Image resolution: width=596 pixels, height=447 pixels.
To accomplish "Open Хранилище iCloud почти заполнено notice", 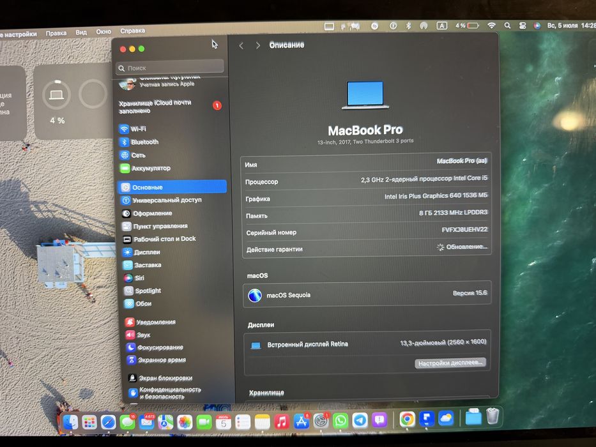I will [x=170, y=107].
